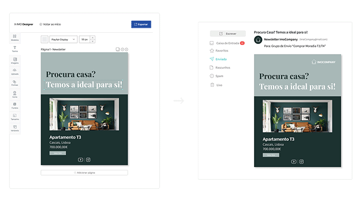360x201 pixels.
Task: Open the Rascunhos folder
Action: tap(220, 68)
